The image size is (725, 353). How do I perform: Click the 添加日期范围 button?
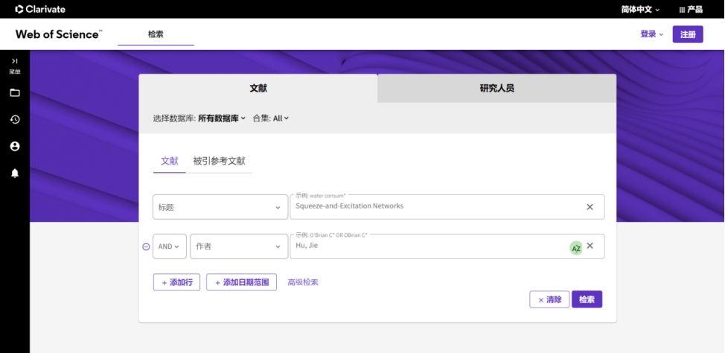coord(241,282)
